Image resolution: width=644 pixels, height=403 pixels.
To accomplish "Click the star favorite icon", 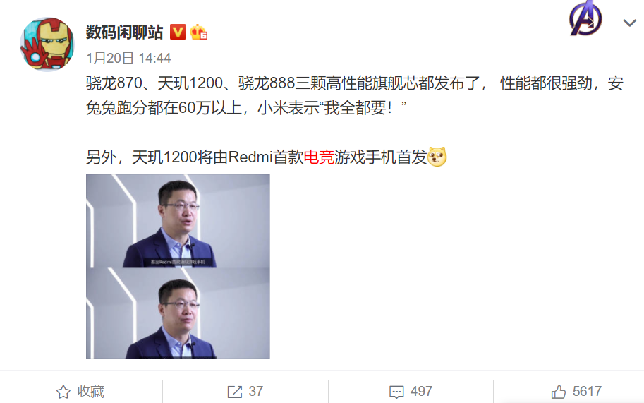I will [63, 392].
